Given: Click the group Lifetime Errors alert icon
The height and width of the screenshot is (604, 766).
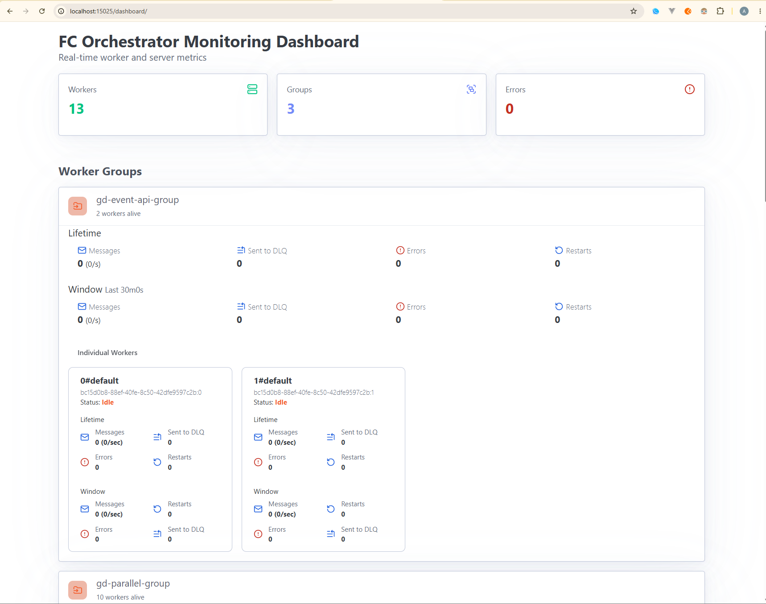Looking at the screenshot, I should (x=400, y=250).
